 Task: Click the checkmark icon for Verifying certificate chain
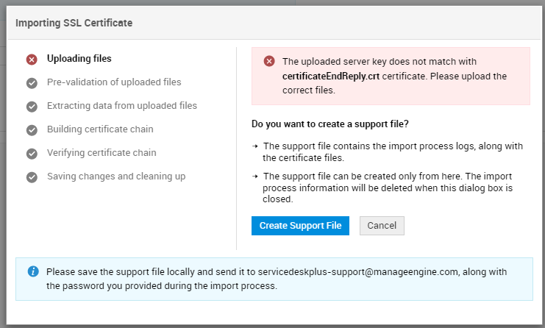pyautogui.click(x=32, y=154)
